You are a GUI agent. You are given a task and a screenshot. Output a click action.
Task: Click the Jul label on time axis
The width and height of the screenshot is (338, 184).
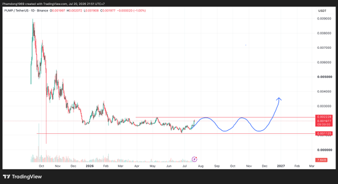[x=184, y=166]
